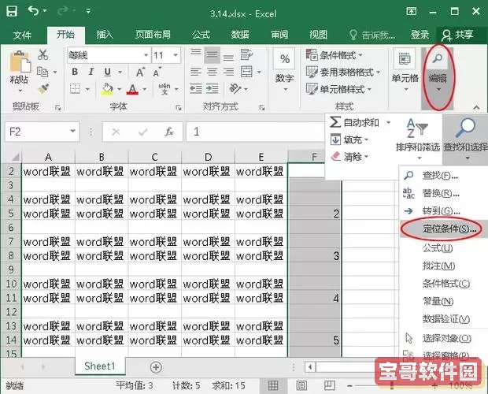The height and width of the screenshot is (394, 488).
Task: Toggle Underline formatting
Action: click(x=107, y=72)
